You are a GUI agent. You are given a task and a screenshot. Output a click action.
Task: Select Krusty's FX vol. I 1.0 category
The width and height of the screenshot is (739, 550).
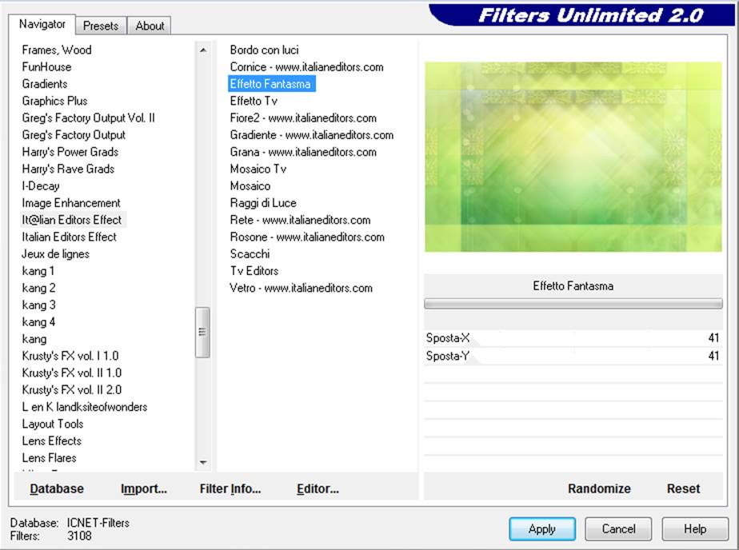point(70,356)
